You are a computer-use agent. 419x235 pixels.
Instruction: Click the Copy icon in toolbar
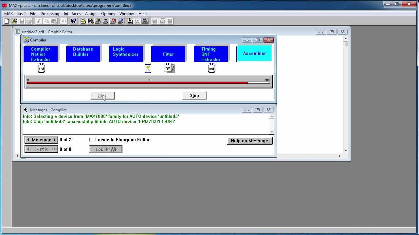tap(46, 21)
